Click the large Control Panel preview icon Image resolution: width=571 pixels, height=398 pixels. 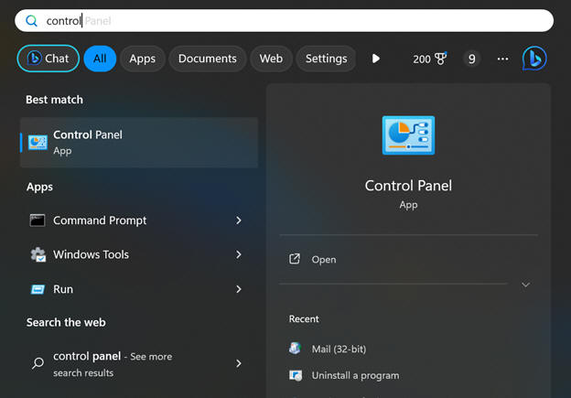click(x=408, y=135)
